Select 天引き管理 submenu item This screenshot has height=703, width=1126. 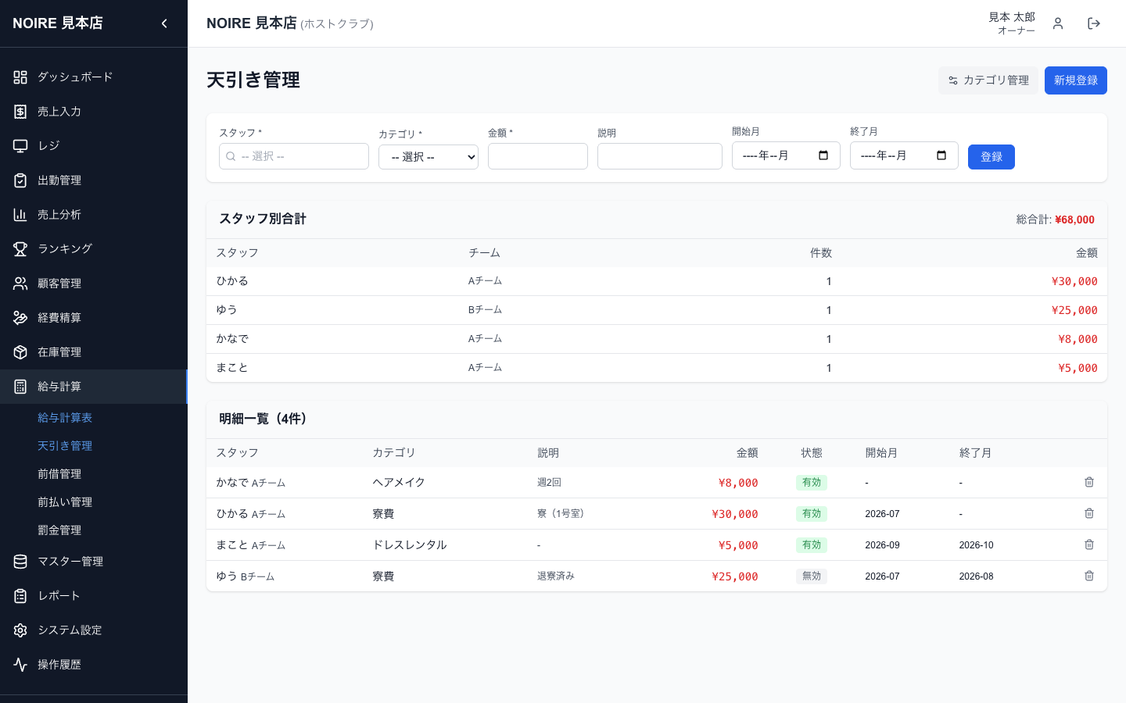coord(65,446)
